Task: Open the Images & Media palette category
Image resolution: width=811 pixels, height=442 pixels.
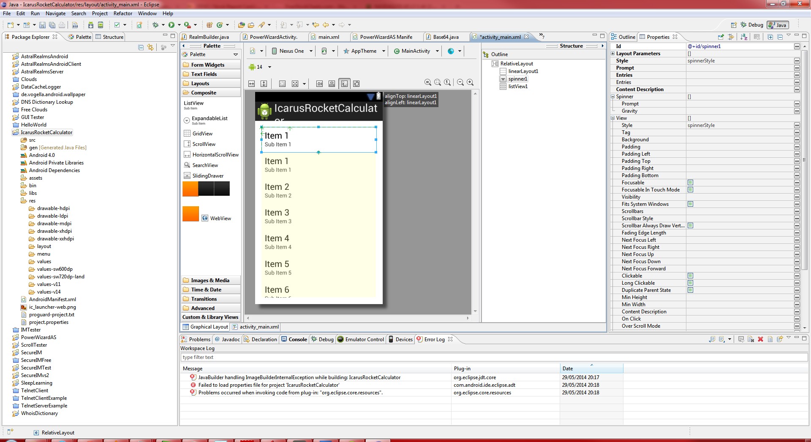Action: (211, 280)
